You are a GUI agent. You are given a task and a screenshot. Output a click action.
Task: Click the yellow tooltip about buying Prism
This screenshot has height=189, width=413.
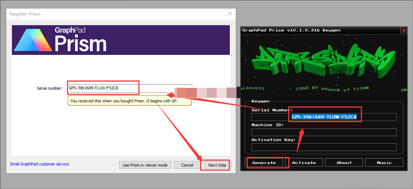tap(129, 101)
